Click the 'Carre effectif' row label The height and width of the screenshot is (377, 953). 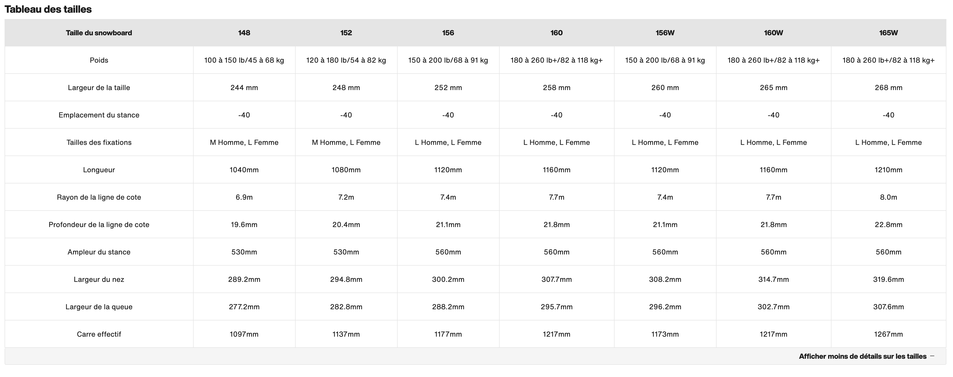pyautogui.click(x=99, y=334)
